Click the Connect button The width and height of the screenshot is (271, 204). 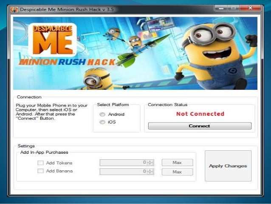(200, 126)
